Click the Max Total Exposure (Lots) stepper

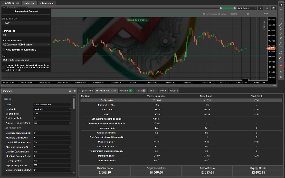click(x=70, y=156)
